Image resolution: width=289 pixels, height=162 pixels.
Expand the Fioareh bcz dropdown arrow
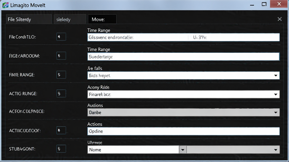[275, 94]
